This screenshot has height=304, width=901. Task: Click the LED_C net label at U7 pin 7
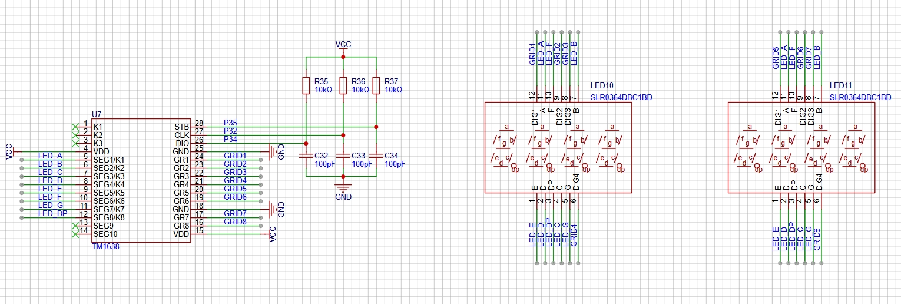[50, 172]
